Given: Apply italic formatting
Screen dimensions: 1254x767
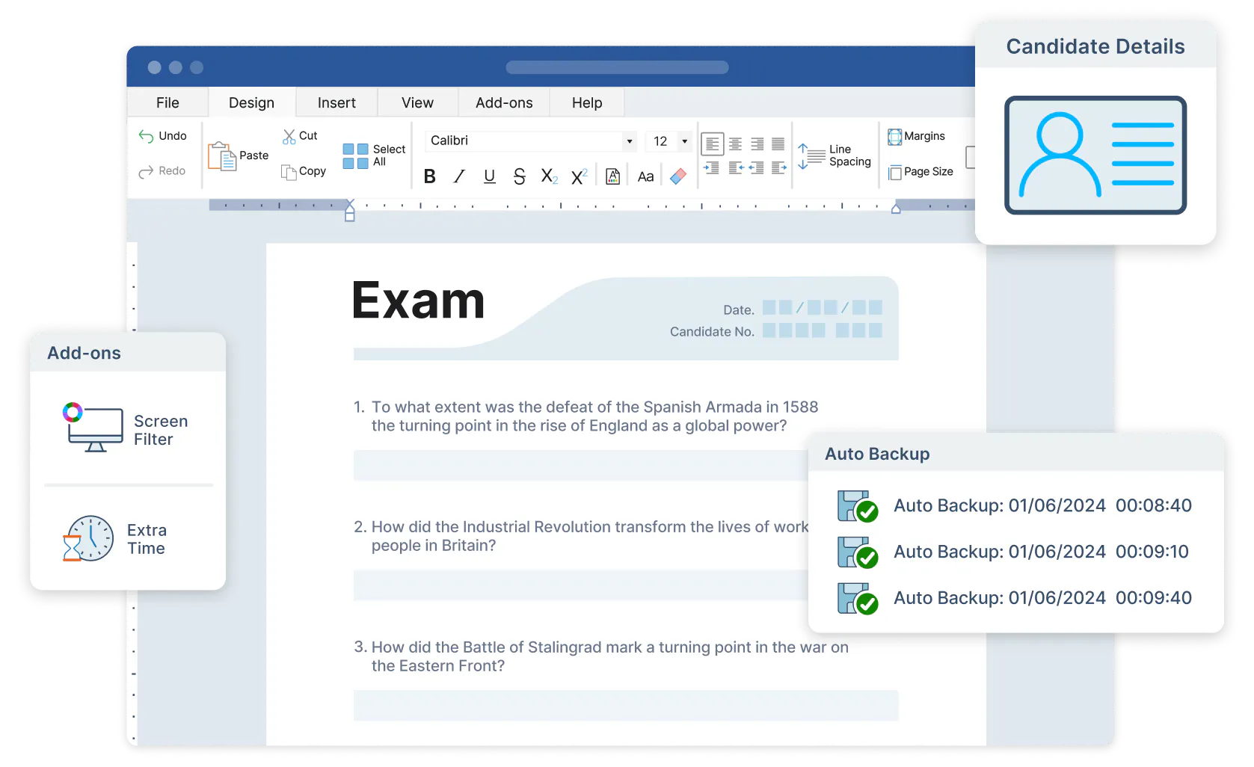Looking at the screenshot, I should pos(459,176).
